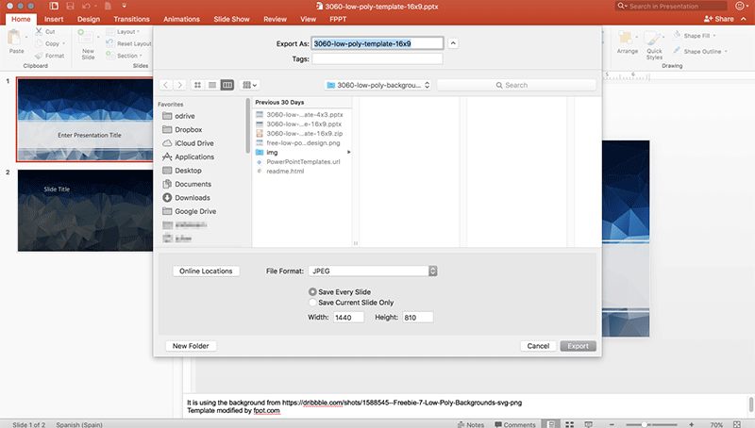The width and height of the screenshot is (755, 428).
Task: Click the New Slide icon
Action: (x=88, y=41)
